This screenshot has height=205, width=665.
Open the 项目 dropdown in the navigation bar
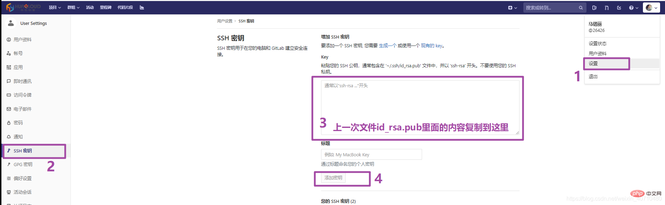pos(55,7)
